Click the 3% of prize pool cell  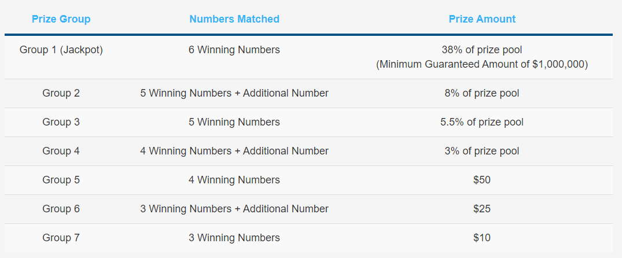pyautogui.click(x=482, y=151)
